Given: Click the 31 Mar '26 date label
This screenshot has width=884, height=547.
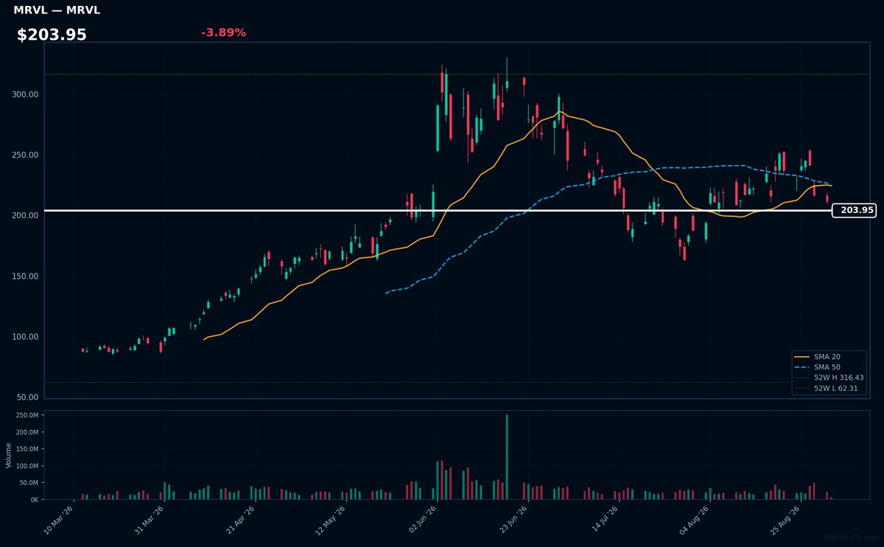Looking at the screenshot, I should tap(150, 520).
